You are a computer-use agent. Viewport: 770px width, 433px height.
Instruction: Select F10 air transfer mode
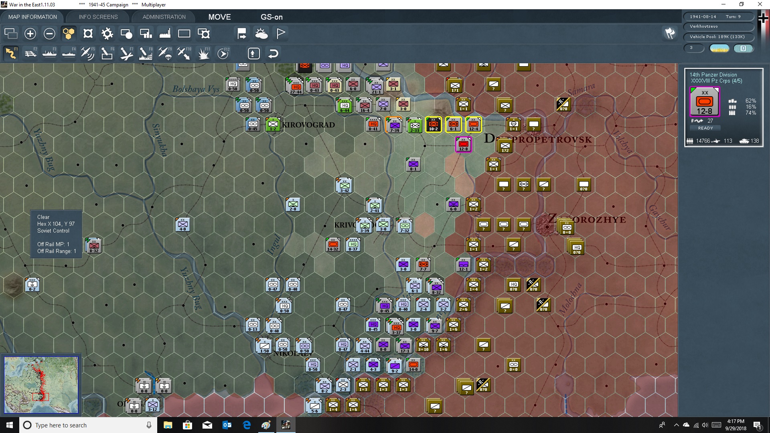pos(184,53)
